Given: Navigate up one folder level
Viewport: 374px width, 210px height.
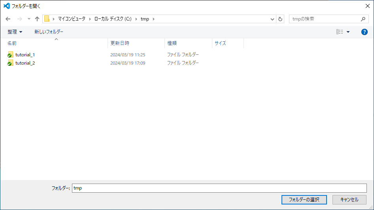Looking at the screenshot, I should [x=37, y=19].
